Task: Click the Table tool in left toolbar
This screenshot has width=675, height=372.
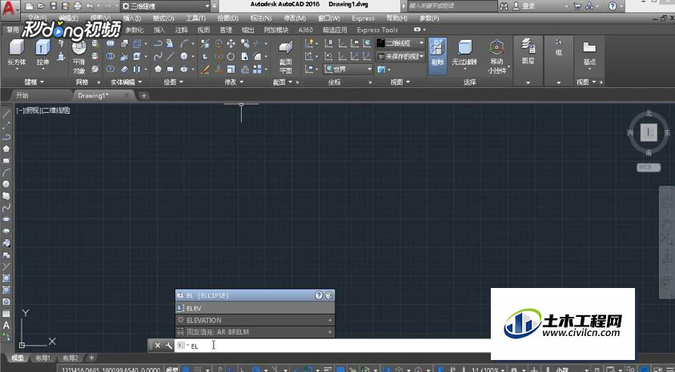Action: [x=6, y=314]
